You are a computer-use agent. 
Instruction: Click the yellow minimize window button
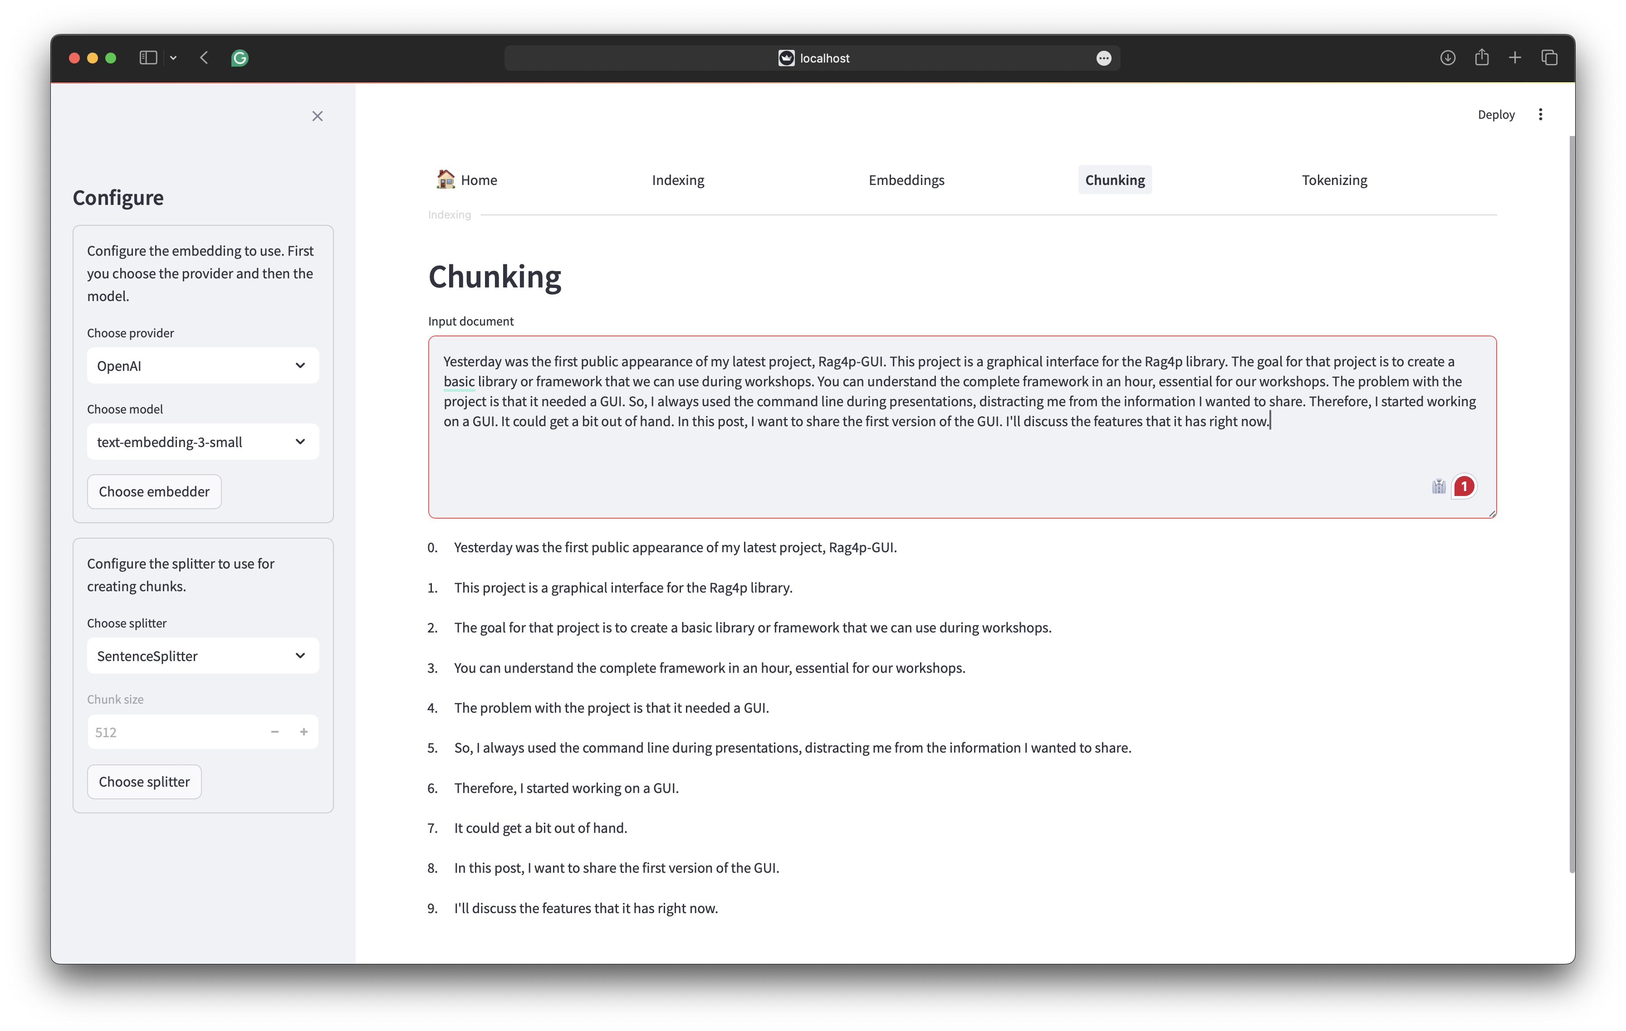(x=93, y=58)
